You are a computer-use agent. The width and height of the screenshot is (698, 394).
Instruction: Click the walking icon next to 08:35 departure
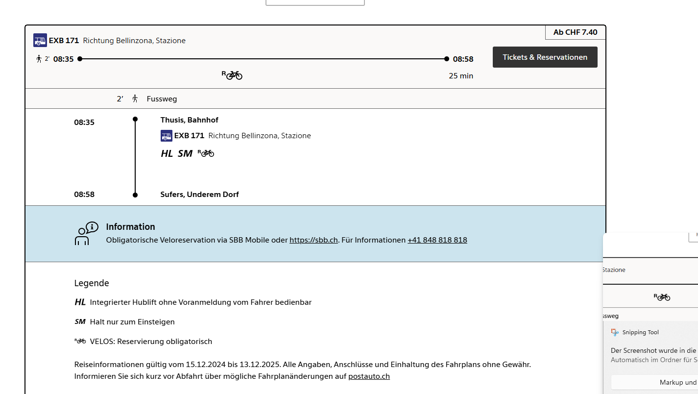coord(39,59)
